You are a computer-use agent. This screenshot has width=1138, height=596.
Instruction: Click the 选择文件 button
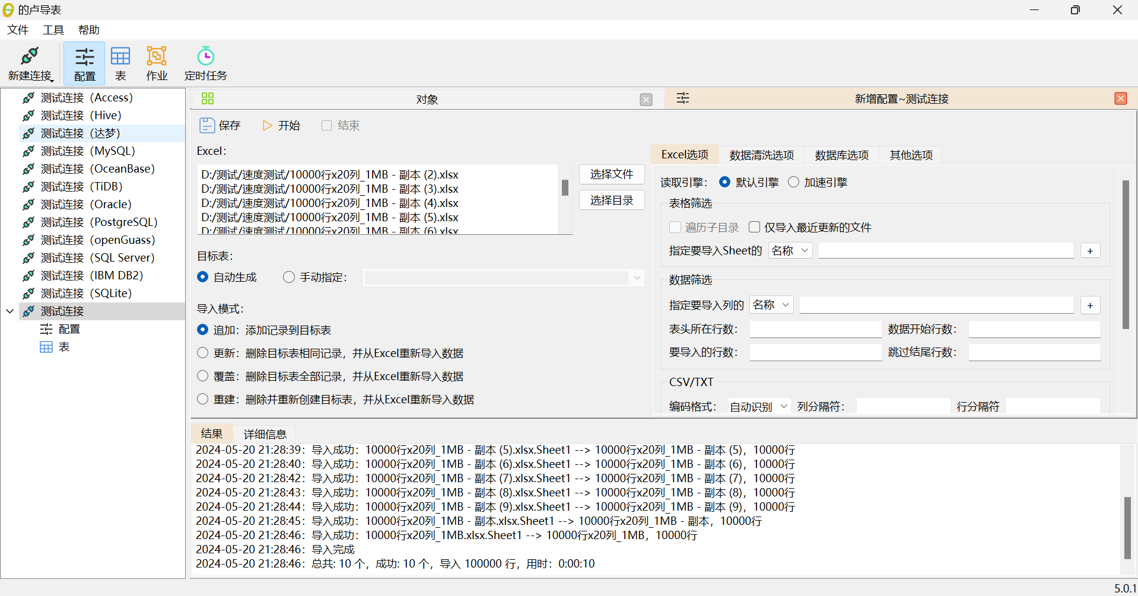pyautogui.click(x=611, y=174)
